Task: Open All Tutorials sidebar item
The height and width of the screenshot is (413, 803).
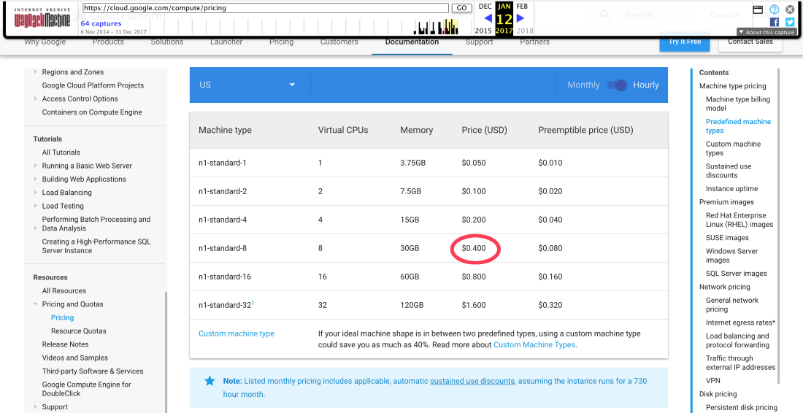Action: click(61, 153)
